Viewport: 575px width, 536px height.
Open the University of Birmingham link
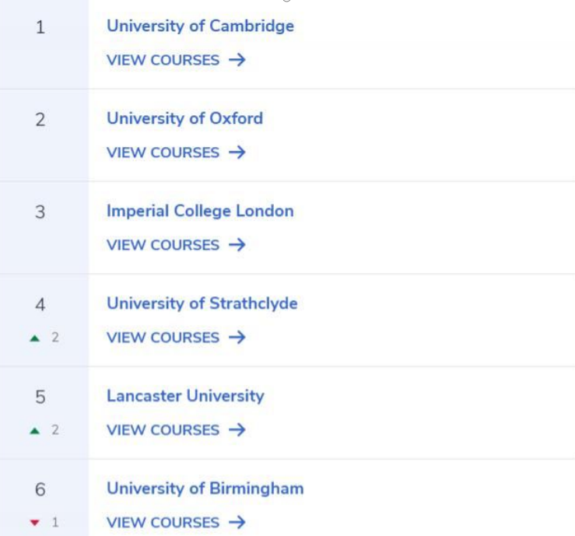pos(205,489)
